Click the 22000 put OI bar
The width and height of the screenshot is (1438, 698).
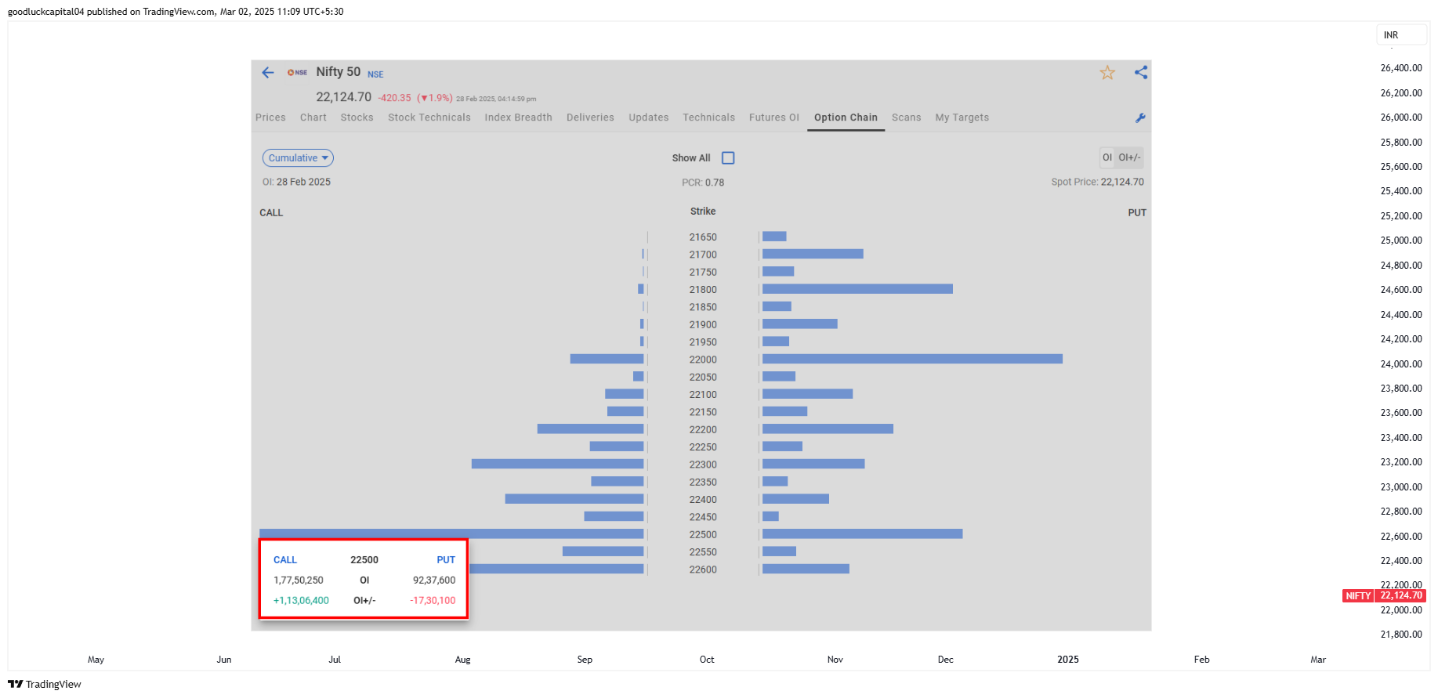click(x=912, y=359)
